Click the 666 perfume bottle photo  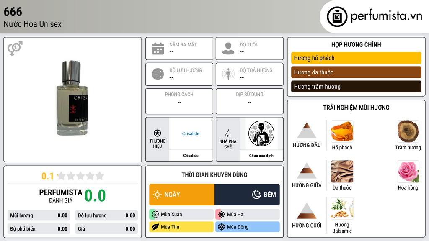point(72,98)
